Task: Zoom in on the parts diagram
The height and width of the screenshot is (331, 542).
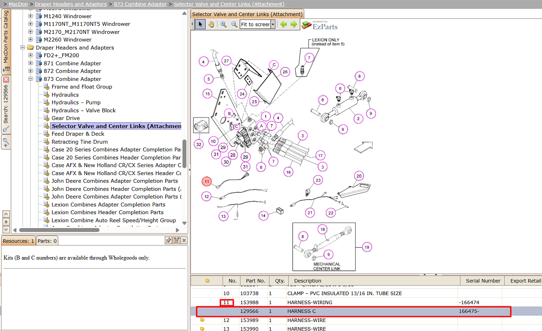Action: [224, 25]
